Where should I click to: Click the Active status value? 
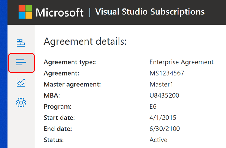(158, 140)
